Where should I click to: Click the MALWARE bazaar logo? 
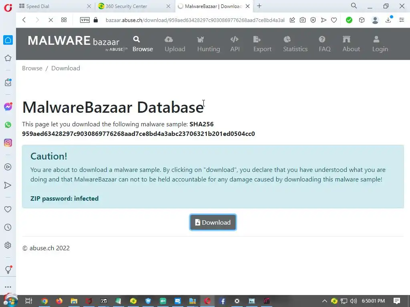(x=77, y=43)
